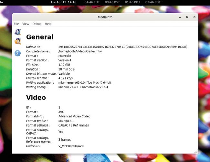Maximize the MediaInfo window

pos(187,17)
